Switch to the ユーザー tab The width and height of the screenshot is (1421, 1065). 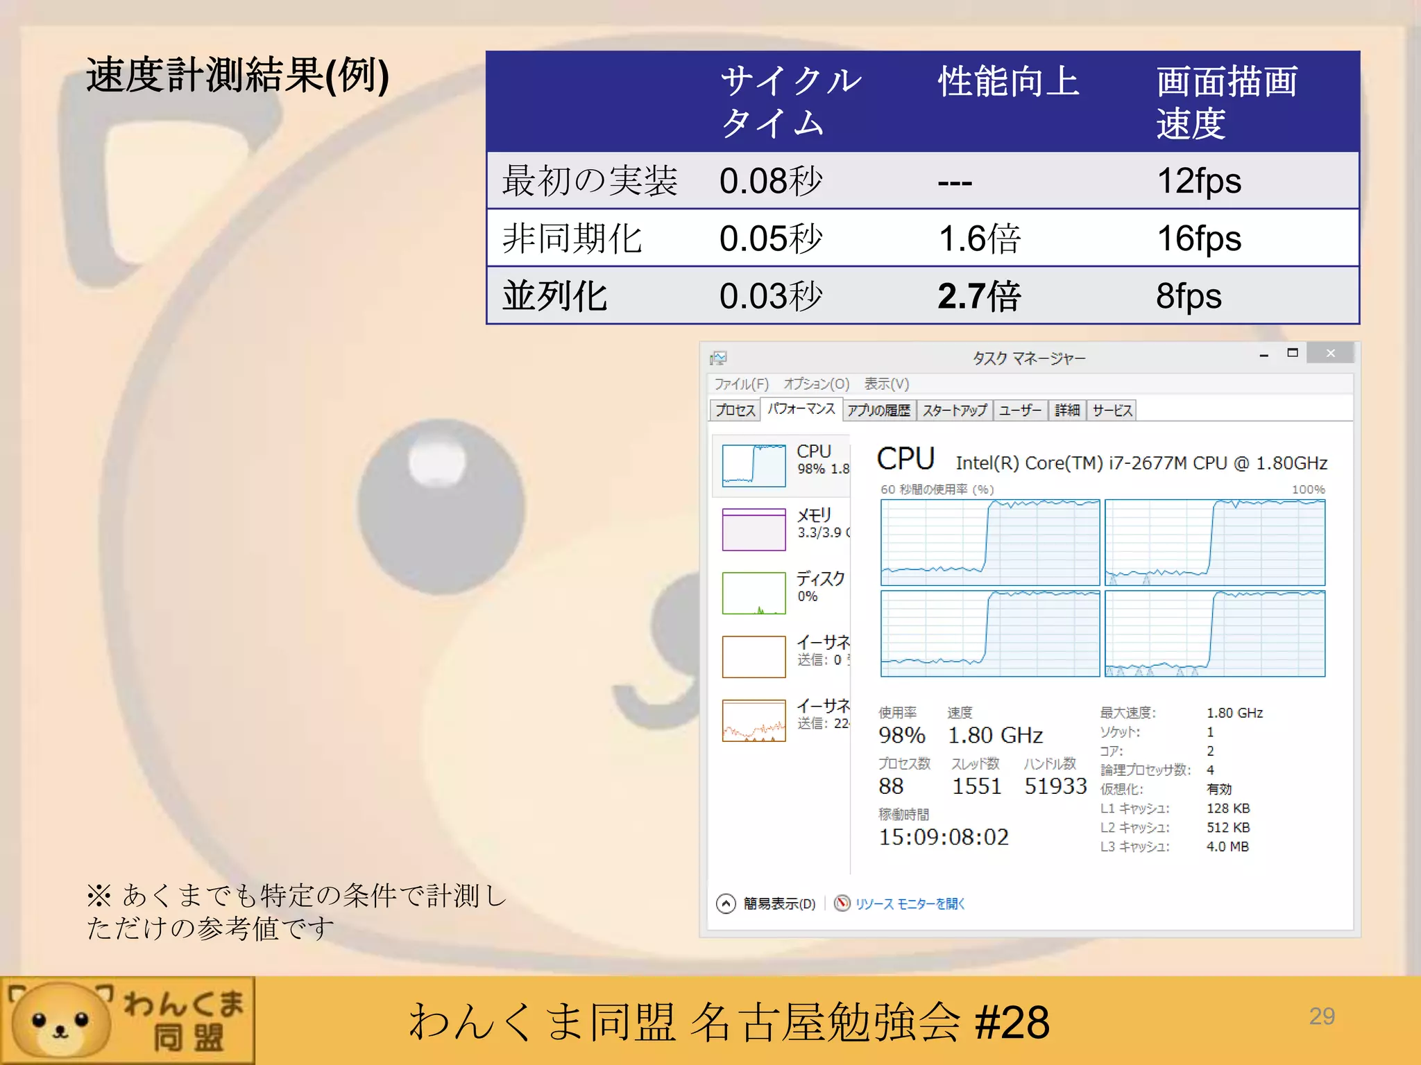pos(1020,410)
